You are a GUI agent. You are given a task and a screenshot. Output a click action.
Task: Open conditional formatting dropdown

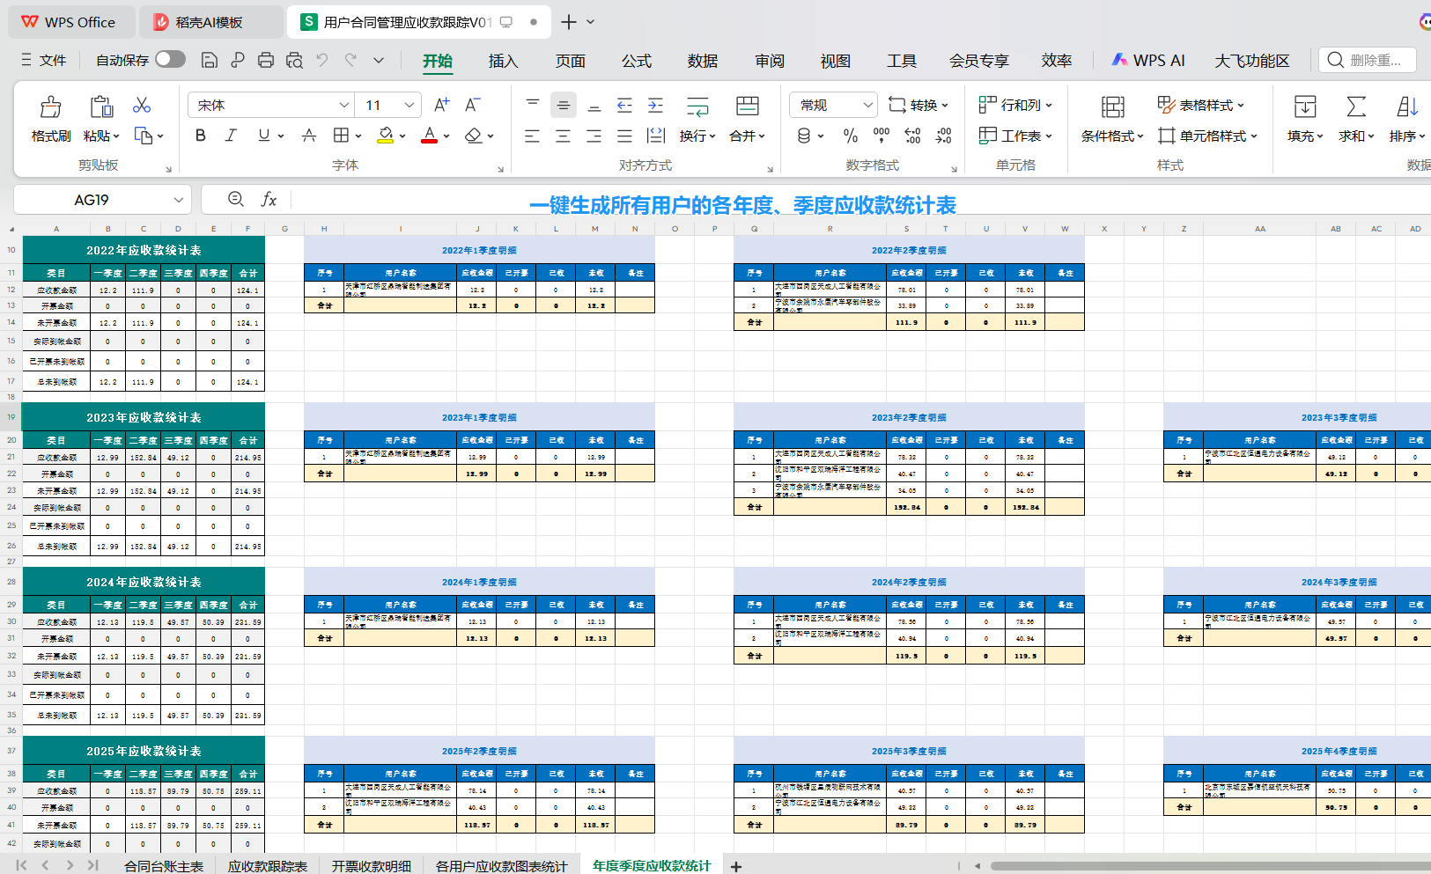[x=1112, y=136]
